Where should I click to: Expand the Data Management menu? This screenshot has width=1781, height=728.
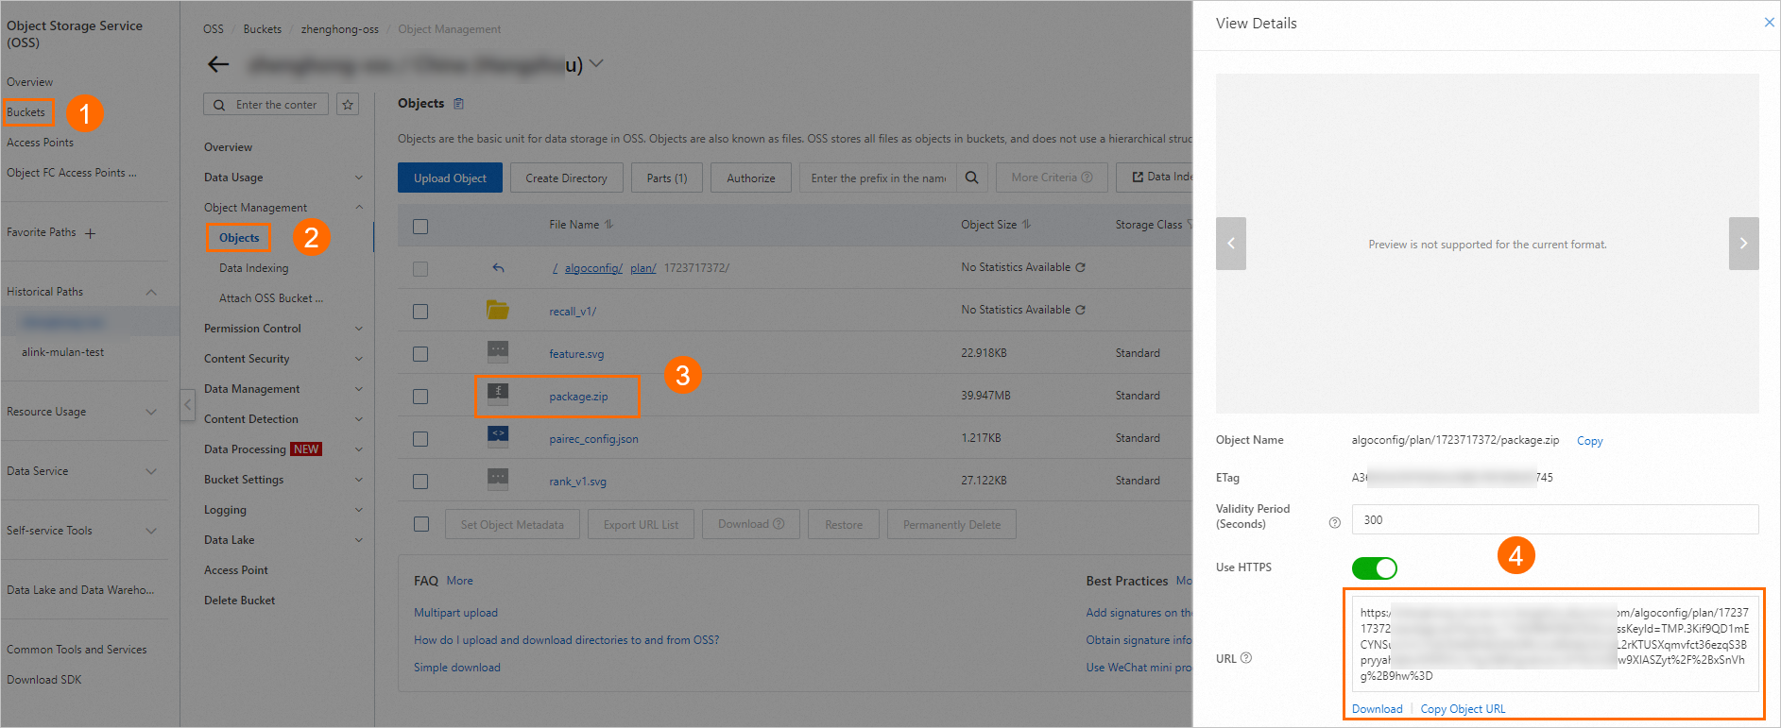pyautogui.click(x=358, y=389)
